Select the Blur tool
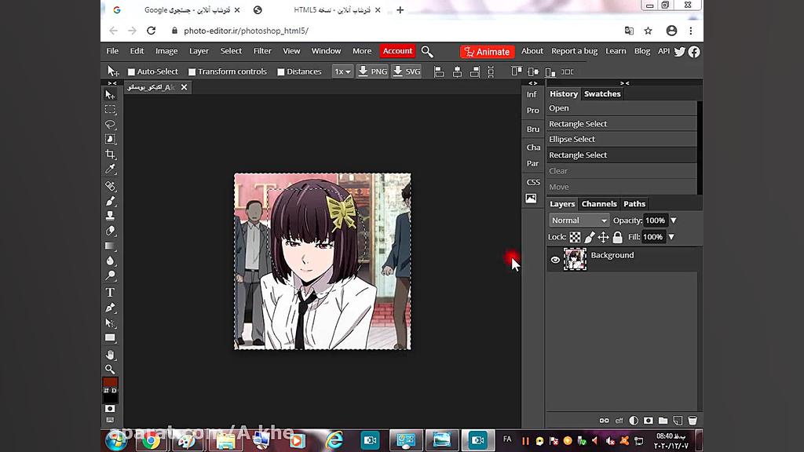 (x=110, y=261)
